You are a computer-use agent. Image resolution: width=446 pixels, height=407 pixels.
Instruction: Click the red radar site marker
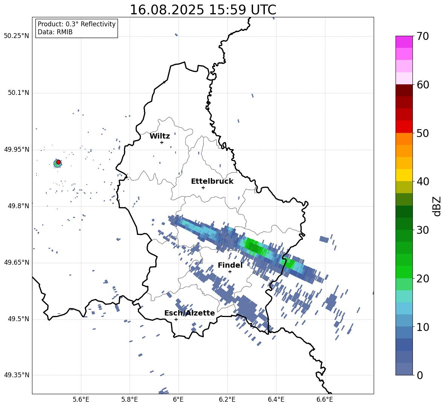click(x=58, y=162)
